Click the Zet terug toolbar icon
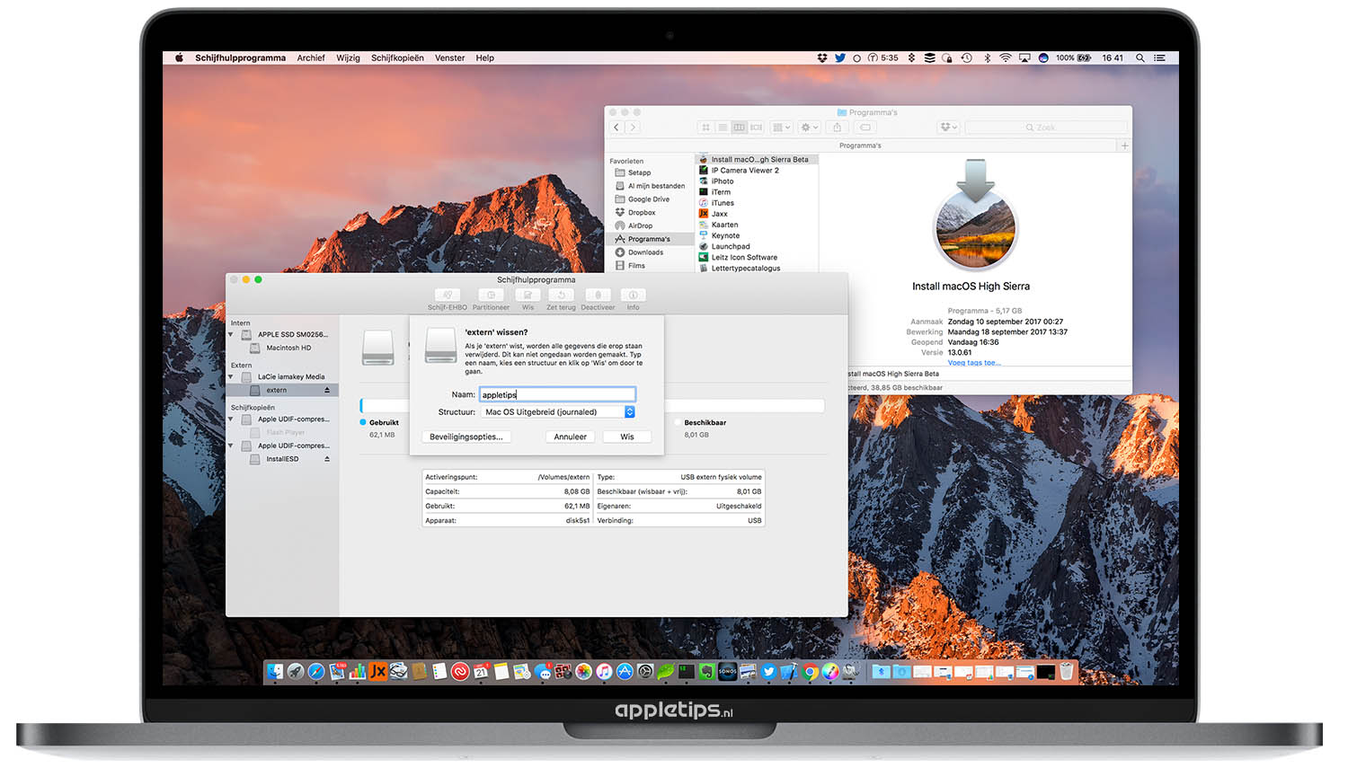This screenshot has width=1348, height=768. 561,295
